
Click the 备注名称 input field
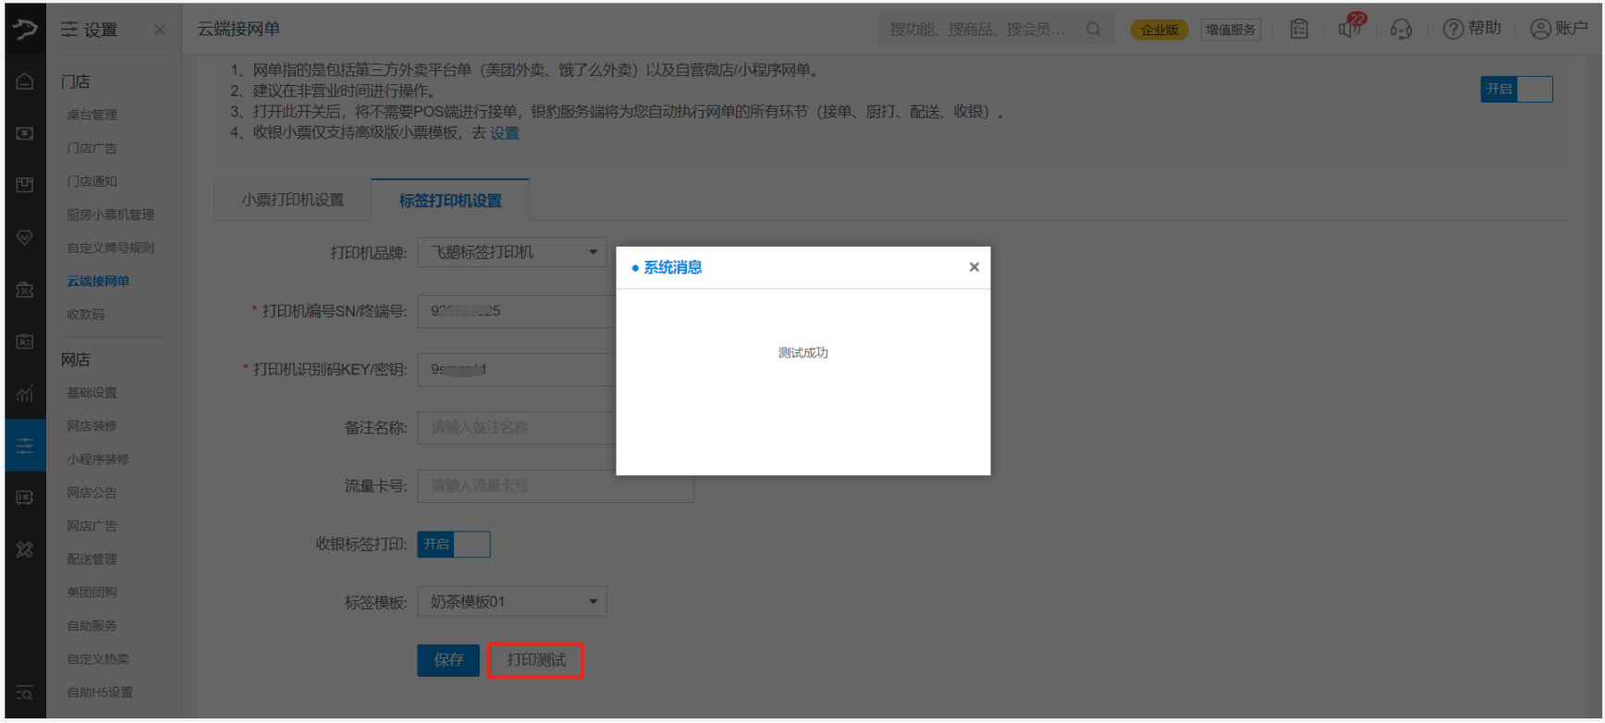[x=516, y=427]
